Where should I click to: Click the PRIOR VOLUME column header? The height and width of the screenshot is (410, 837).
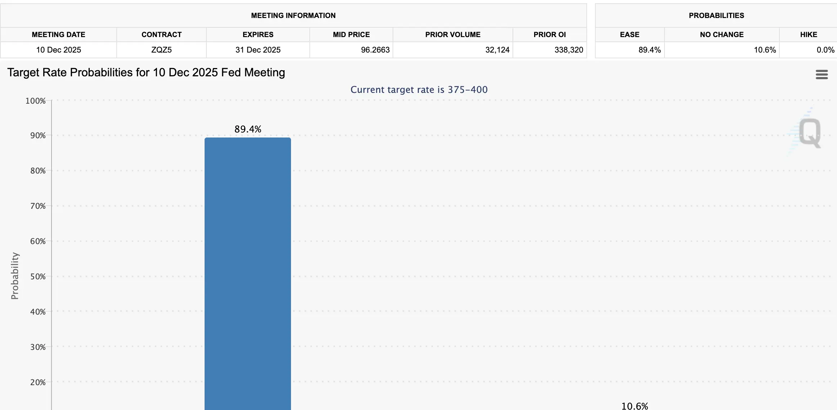453,35
